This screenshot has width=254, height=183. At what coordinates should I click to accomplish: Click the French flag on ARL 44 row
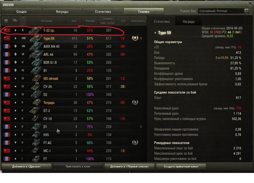(x=7, y=54)
